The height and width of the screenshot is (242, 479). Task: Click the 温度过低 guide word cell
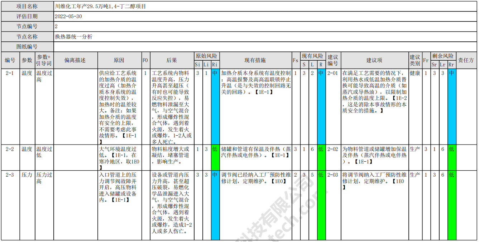(44, 157)
